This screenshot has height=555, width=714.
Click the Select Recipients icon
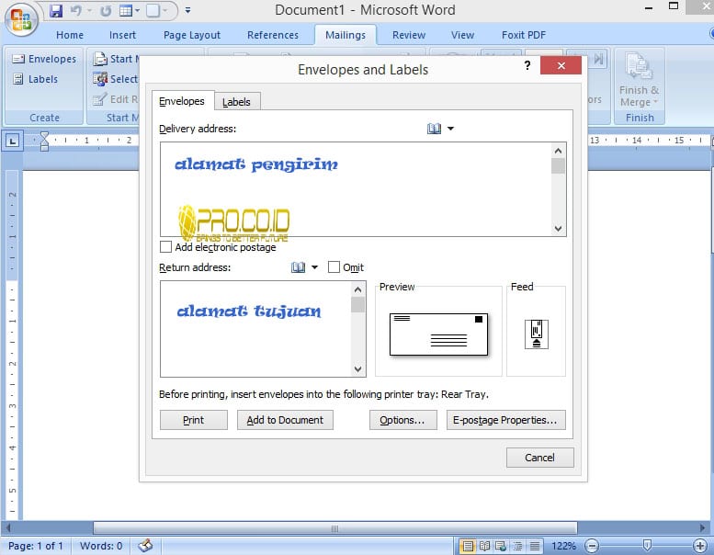pos(100,79)
